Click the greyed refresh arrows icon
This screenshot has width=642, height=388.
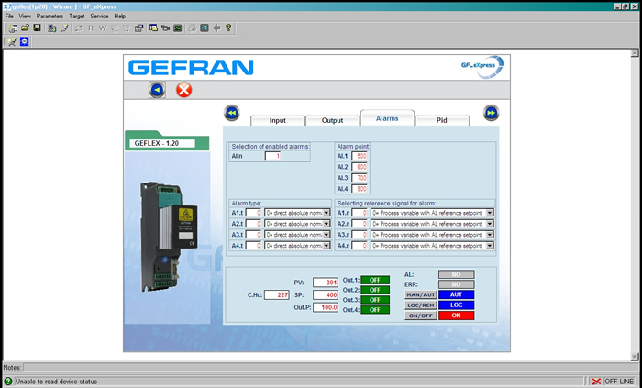click(x=79, y=28)
